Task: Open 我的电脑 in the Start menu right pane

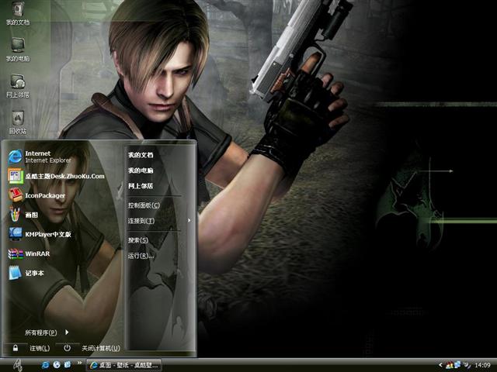Action: 141,170
